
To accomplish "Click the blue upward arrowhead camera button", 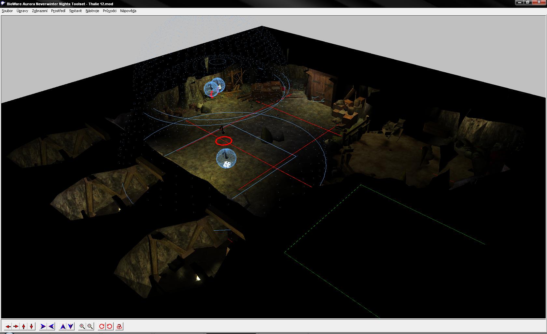I will [63, 326].
